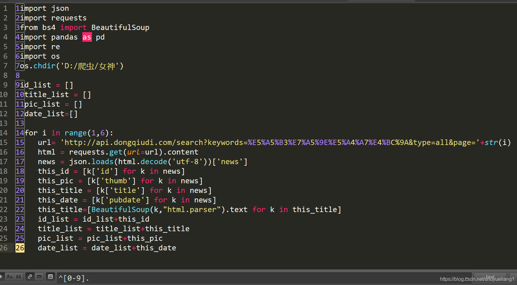Click the Find button
Screen dimensions: 517x285
[x=490, y=277]
